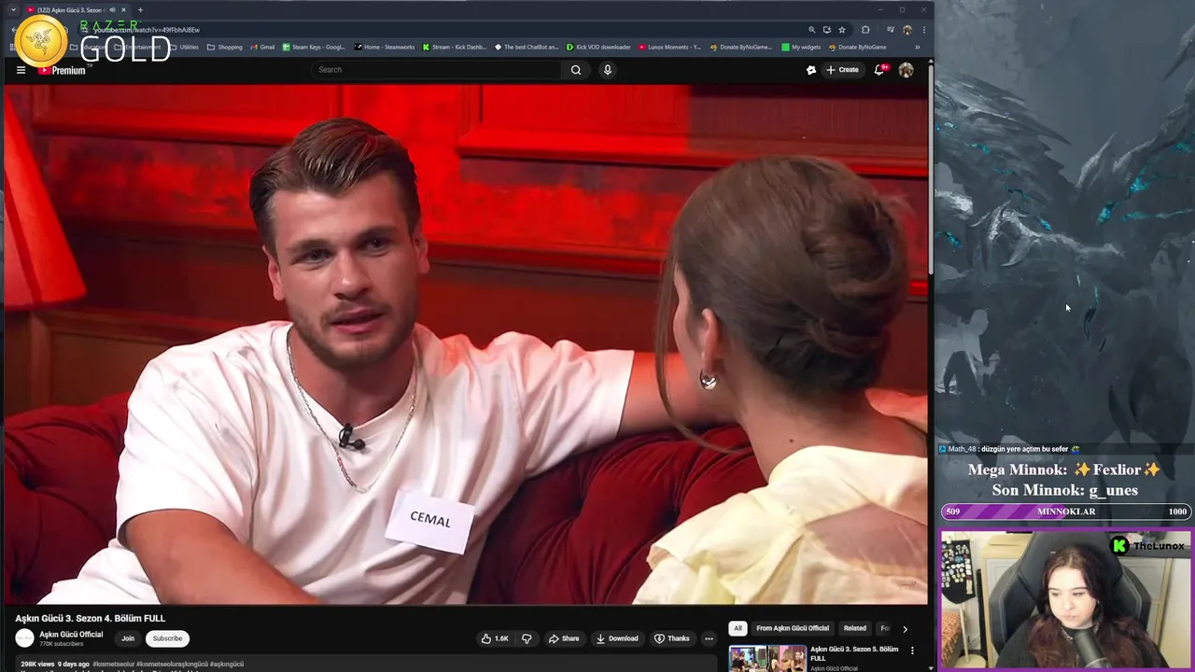Open Aşkın Gücü 3. Sezon 5. Bölüm title
This screenshot has height=672, width=1195.
pos(854,653)
